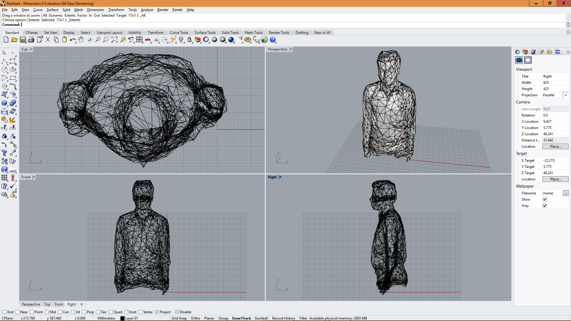
Task: Click the Lock objects padlock icon
Action: click(189, 40)
